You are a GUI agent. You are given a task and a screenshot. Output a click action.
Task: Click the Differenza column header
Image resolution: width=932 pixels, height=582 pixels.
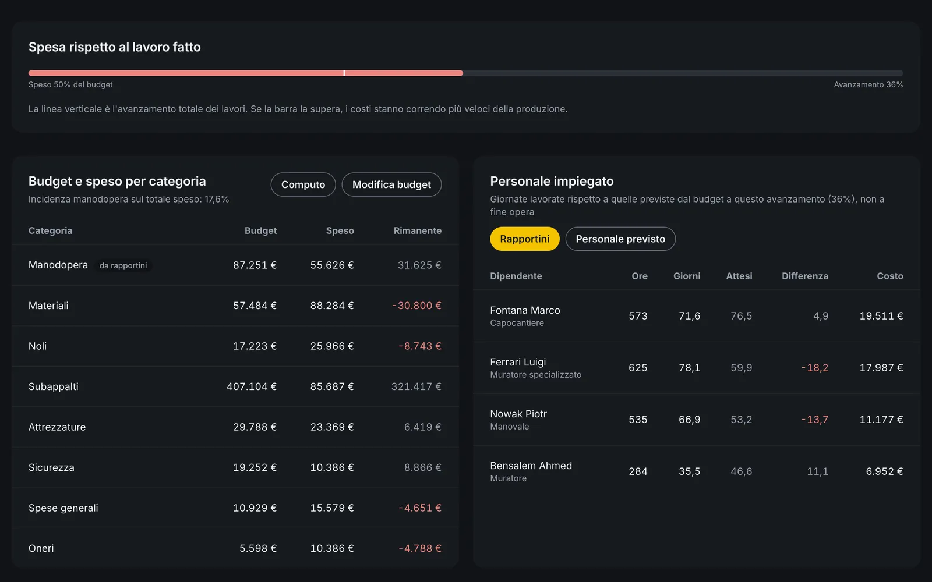point(804,276)
